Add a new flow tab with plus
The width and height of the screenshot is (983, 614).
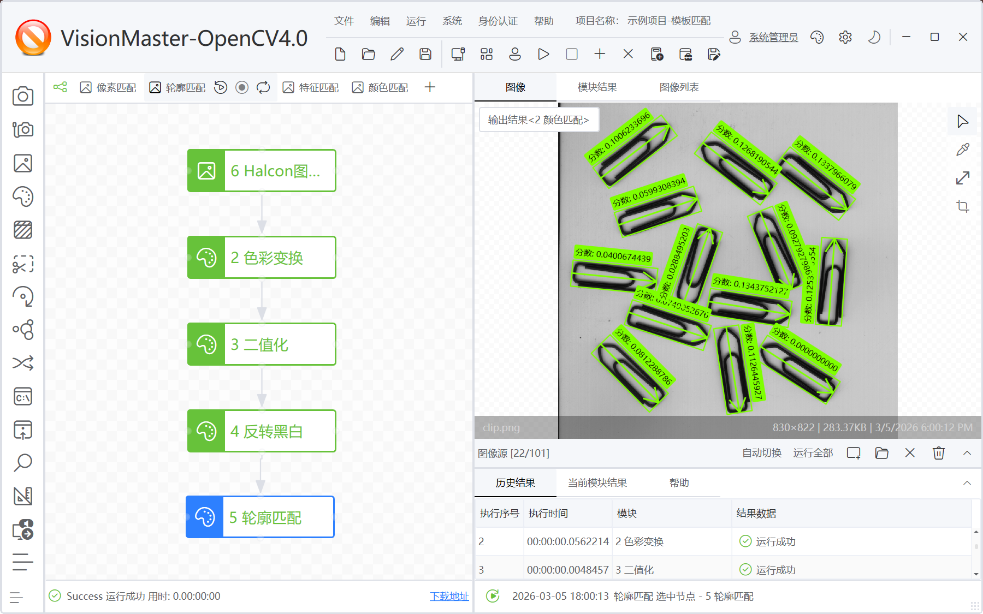pos(430,87)
